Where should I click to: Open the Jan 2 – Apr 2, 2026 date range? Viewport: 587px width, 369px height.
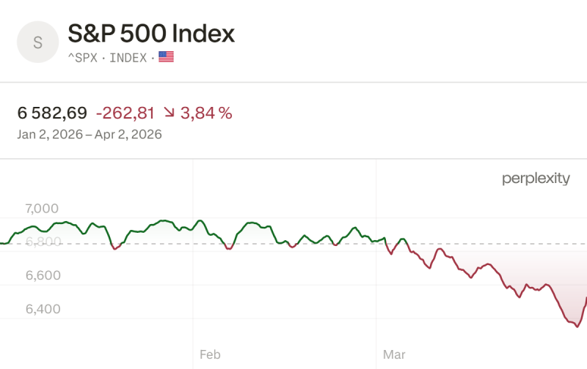[x=90, y=135]
